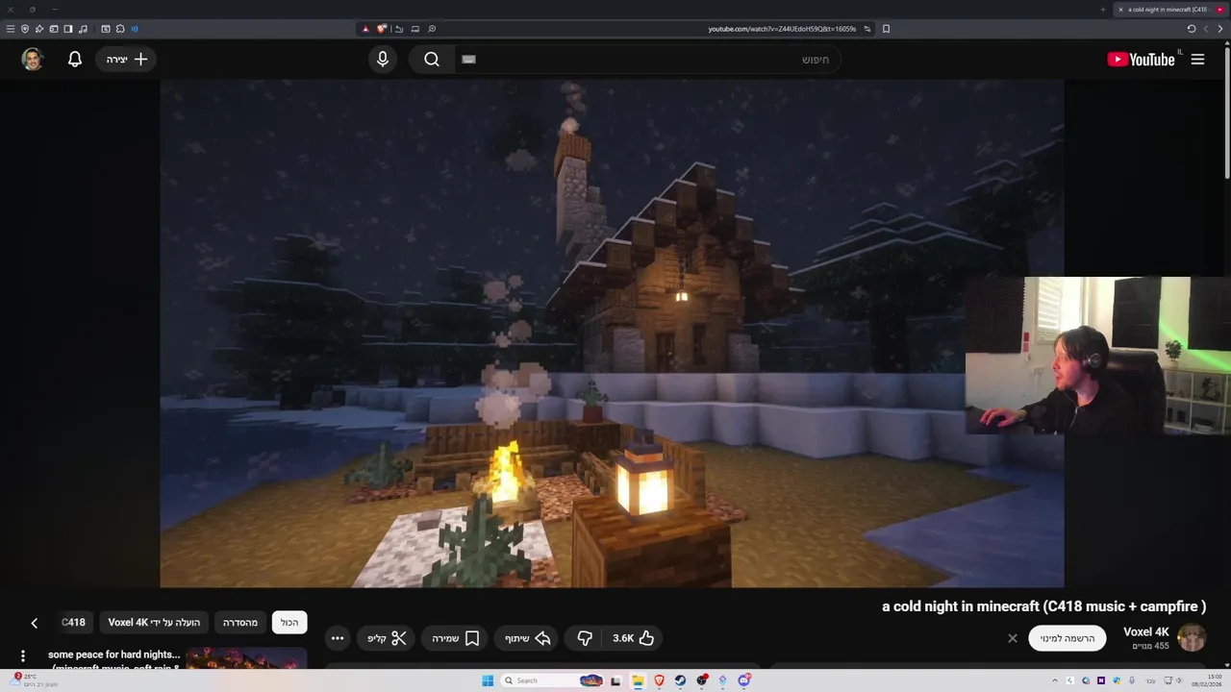Save the video with the bookmark button

(x=456, y=638)
